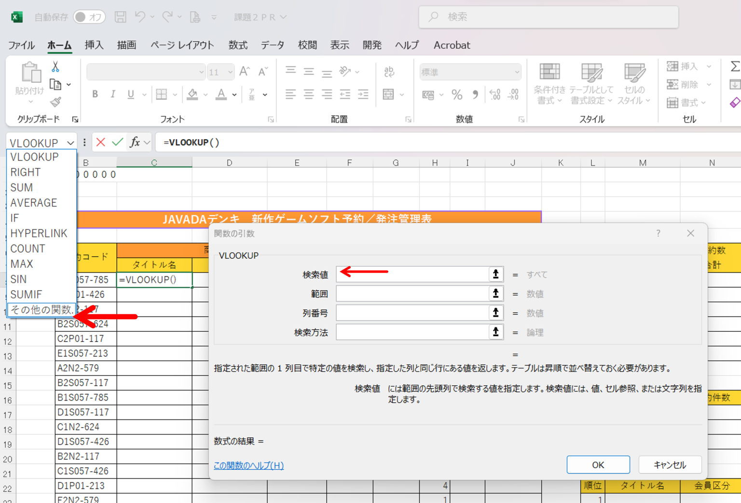Click the Insert Function fx icon
Screen dimensions: 741x503
pos(135,142)
